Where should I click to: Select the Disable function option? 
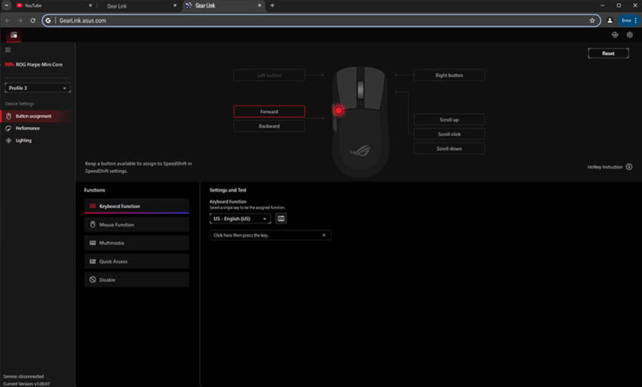[x=136, y=279]
